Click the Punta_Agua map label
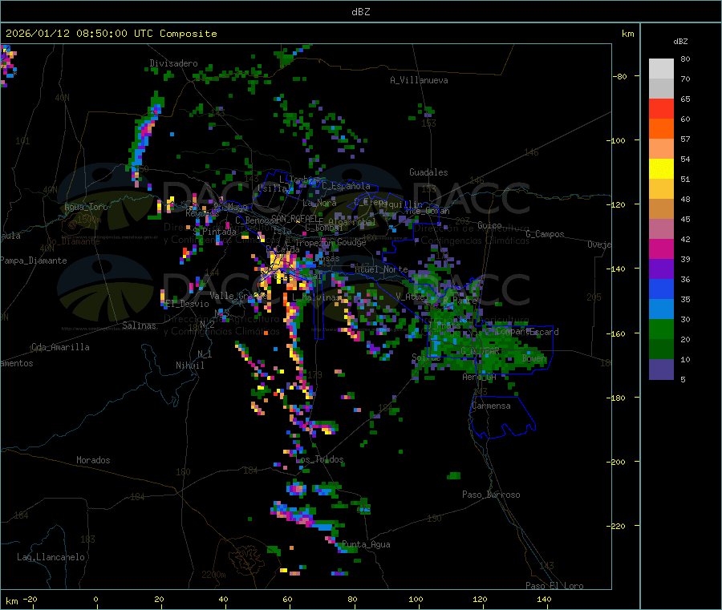This screenshot has height=610, width=722. pyautogui.click(x=366, y=544)
